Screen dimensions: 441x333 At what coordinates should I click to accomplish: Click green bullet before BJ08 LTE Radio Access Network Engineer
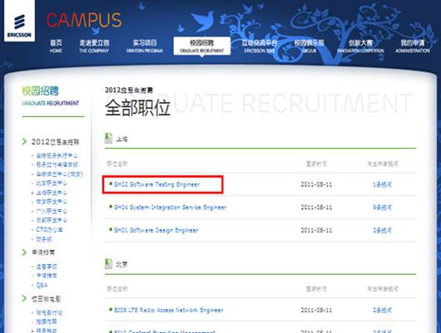click(111, 310)
